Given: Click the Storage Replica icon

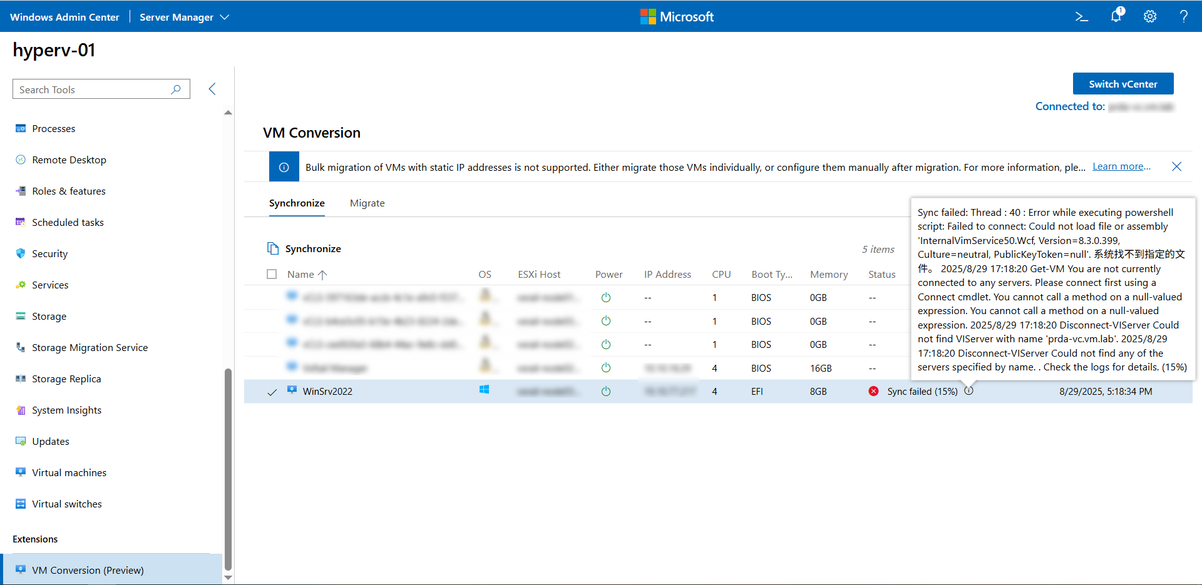Looking at the screenshot, I should (x=21, y=379).
